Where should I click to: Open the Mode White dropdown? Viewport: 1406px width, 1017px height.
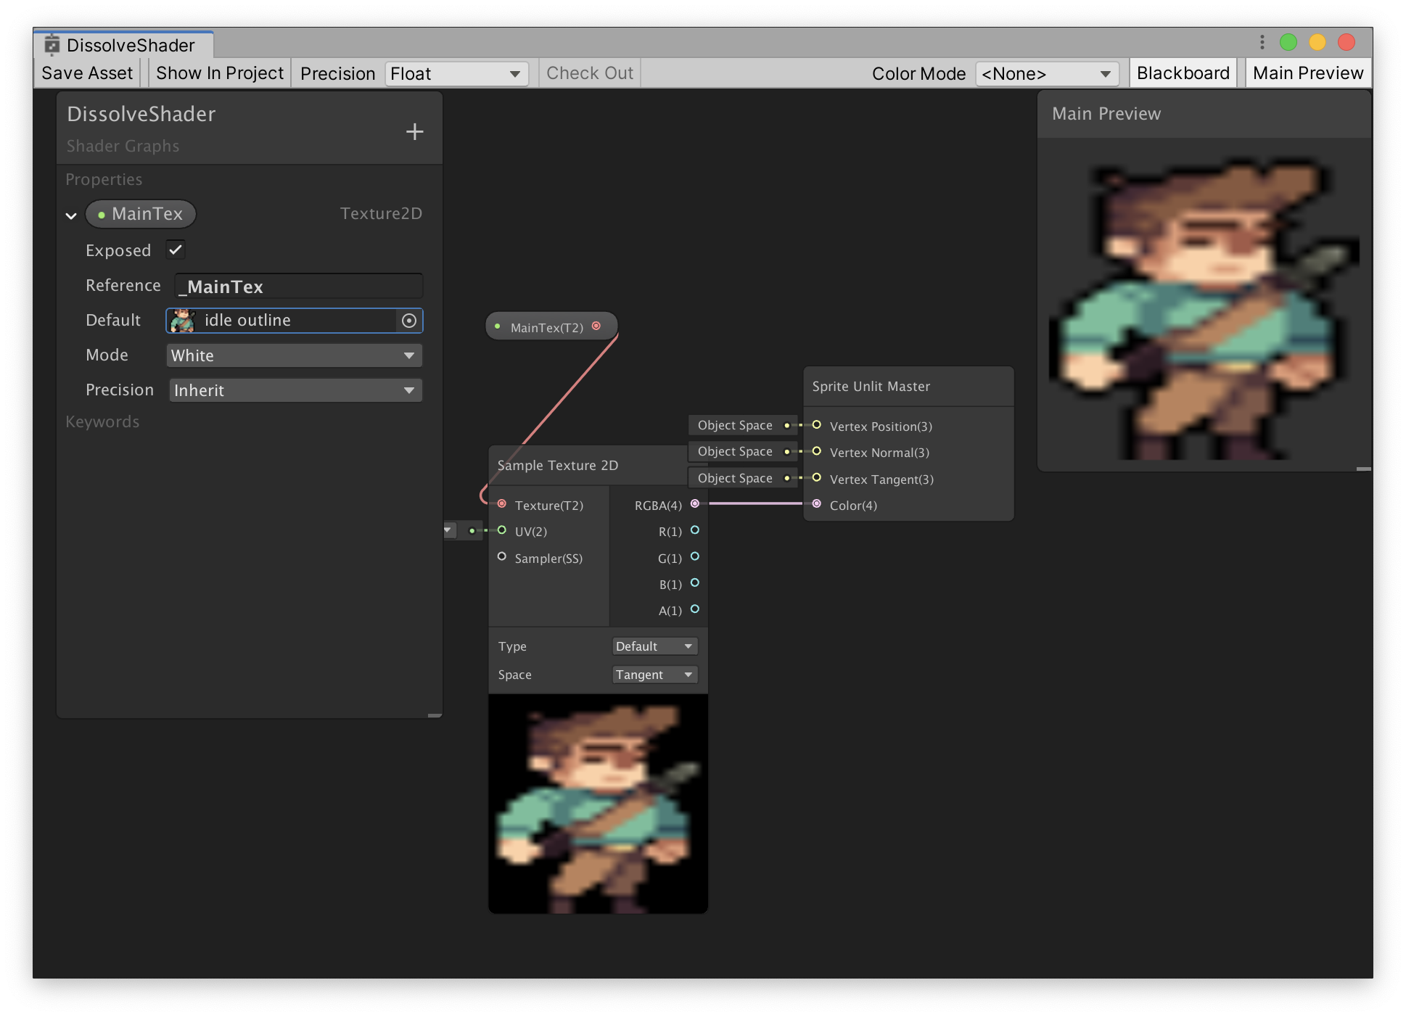[294, 355]
